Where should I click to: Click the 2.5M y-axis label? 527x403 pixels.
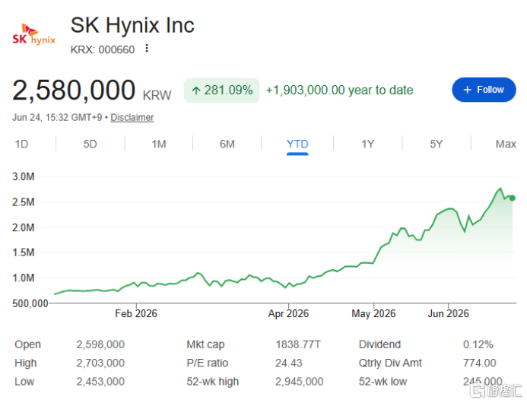[23, 202]
